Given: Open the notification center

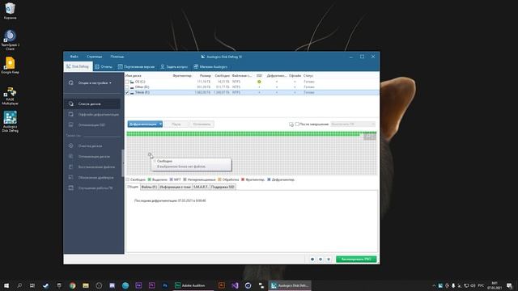Looking at the screenshot, I should (509, 285).
